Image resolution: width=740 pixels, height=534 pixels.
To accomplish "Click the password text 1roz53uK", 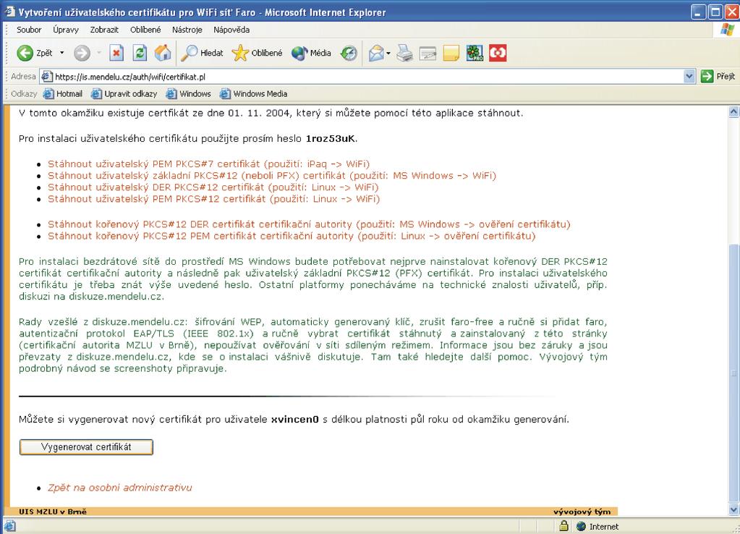I will tap(331, 139).
